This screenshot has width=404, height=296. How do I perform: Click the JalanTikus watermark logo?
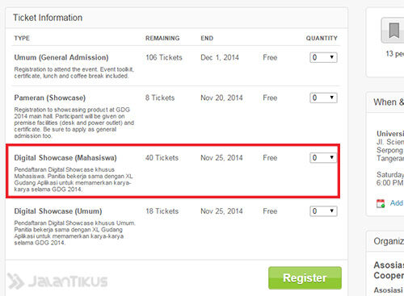click(x=57, y=281)
